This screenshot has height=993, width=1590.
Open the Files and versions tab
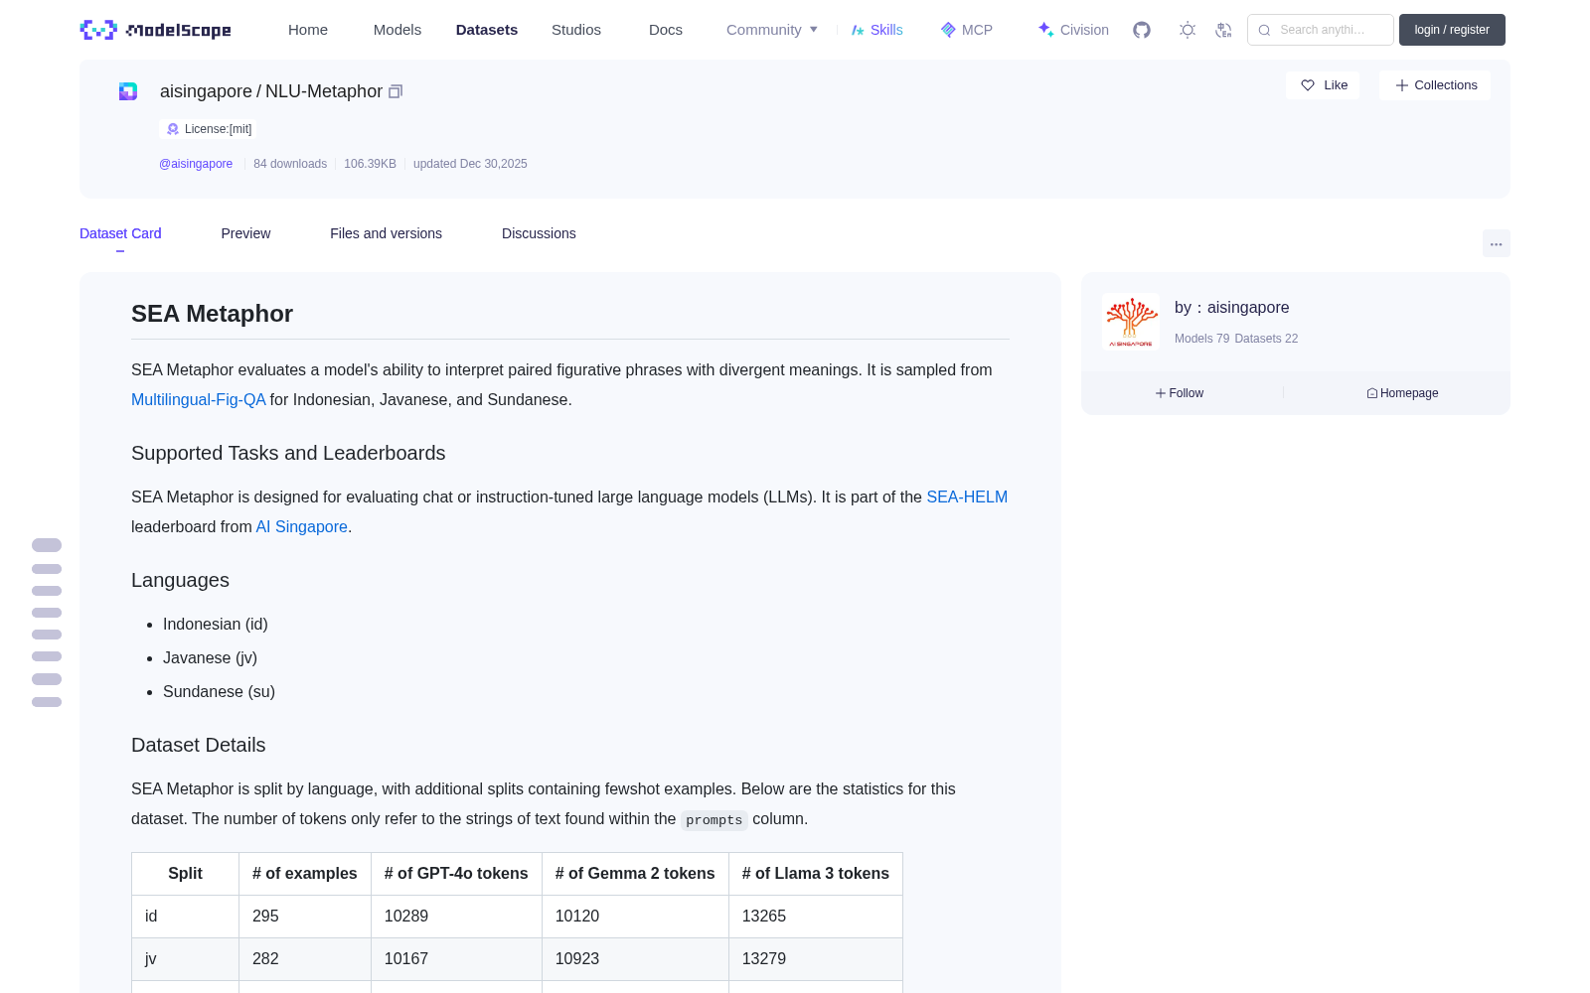(x=386, y=233)
